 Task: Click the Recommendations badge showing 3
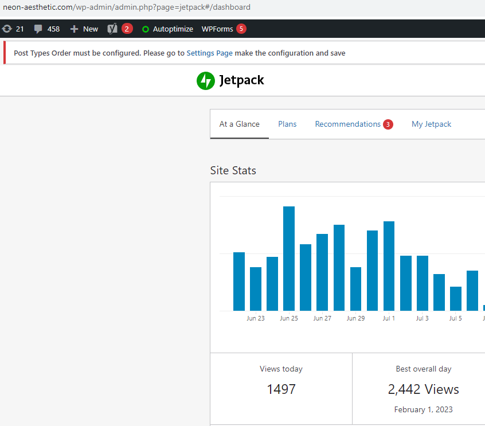(x=388, y=124)
